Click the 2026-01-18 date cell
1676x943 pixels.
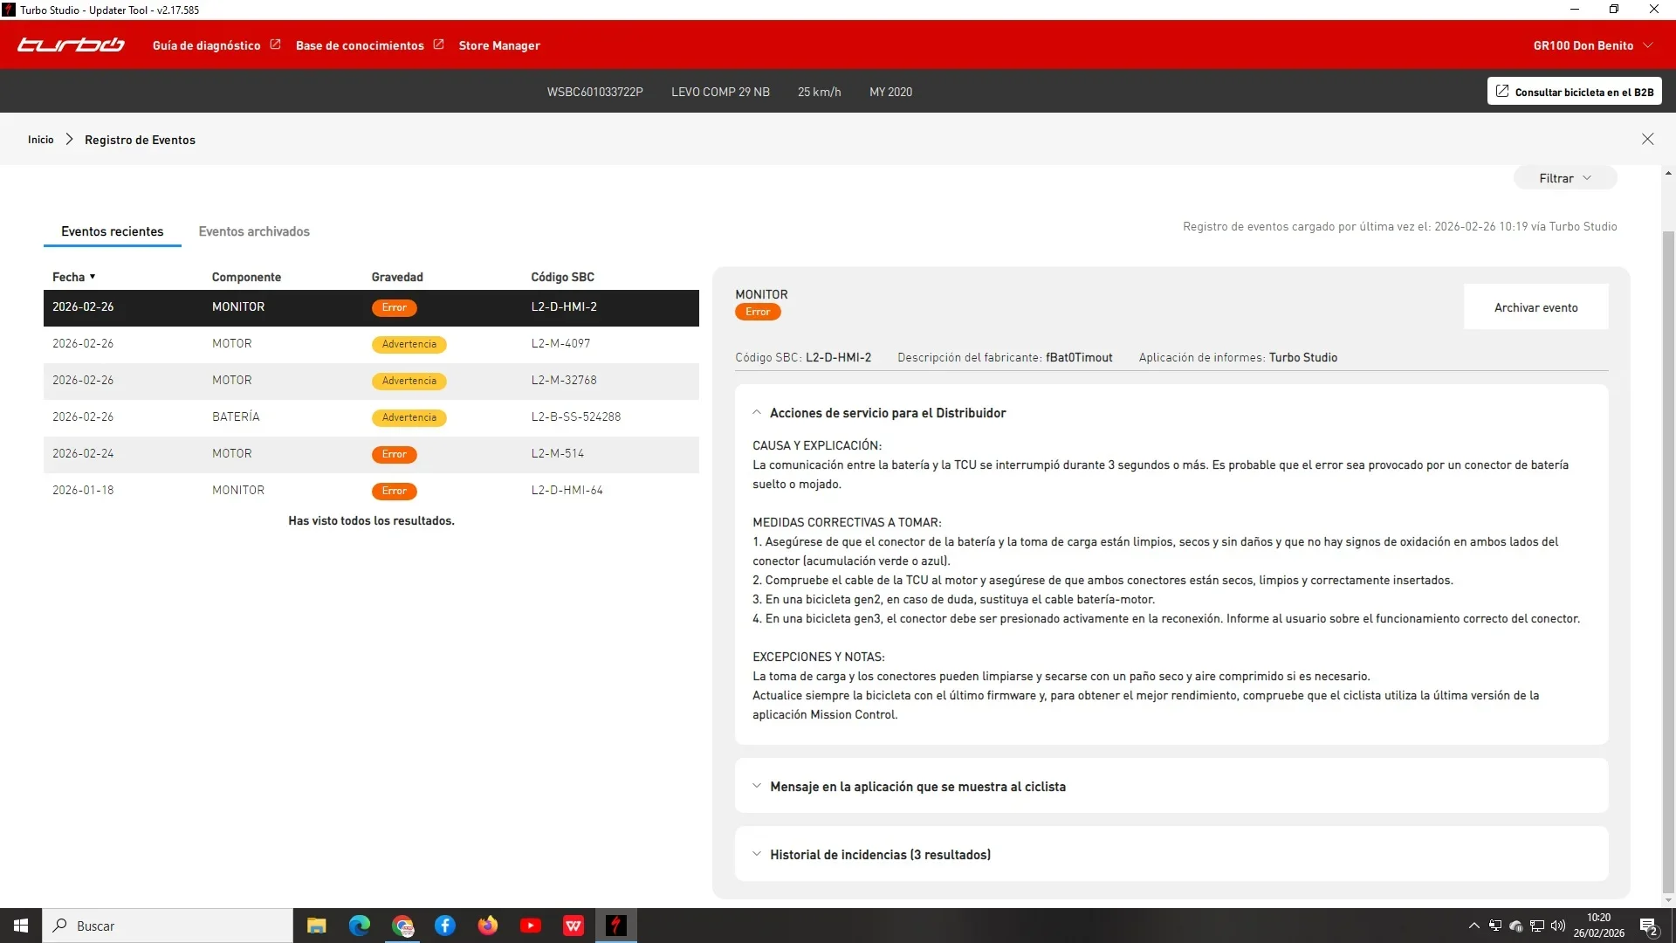(83, 491)
